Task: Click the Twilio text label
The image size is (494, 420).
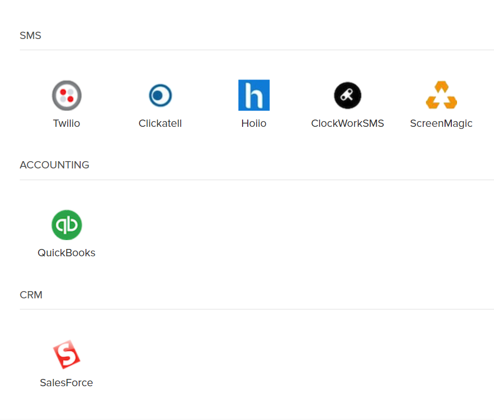Action: click(x=67, y=124)
